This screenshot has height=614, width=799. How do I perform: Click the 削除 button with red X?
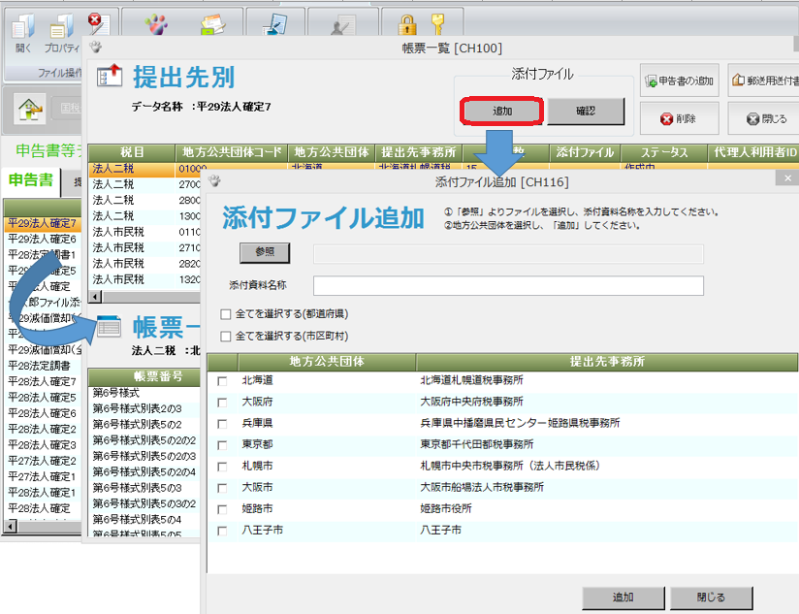pyautogui.click(x=680, y=118)
